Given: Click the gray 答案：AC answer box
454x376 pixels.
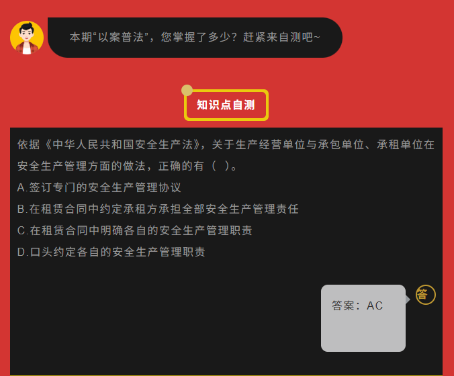Looking at the screenshot, I should 363,318.
